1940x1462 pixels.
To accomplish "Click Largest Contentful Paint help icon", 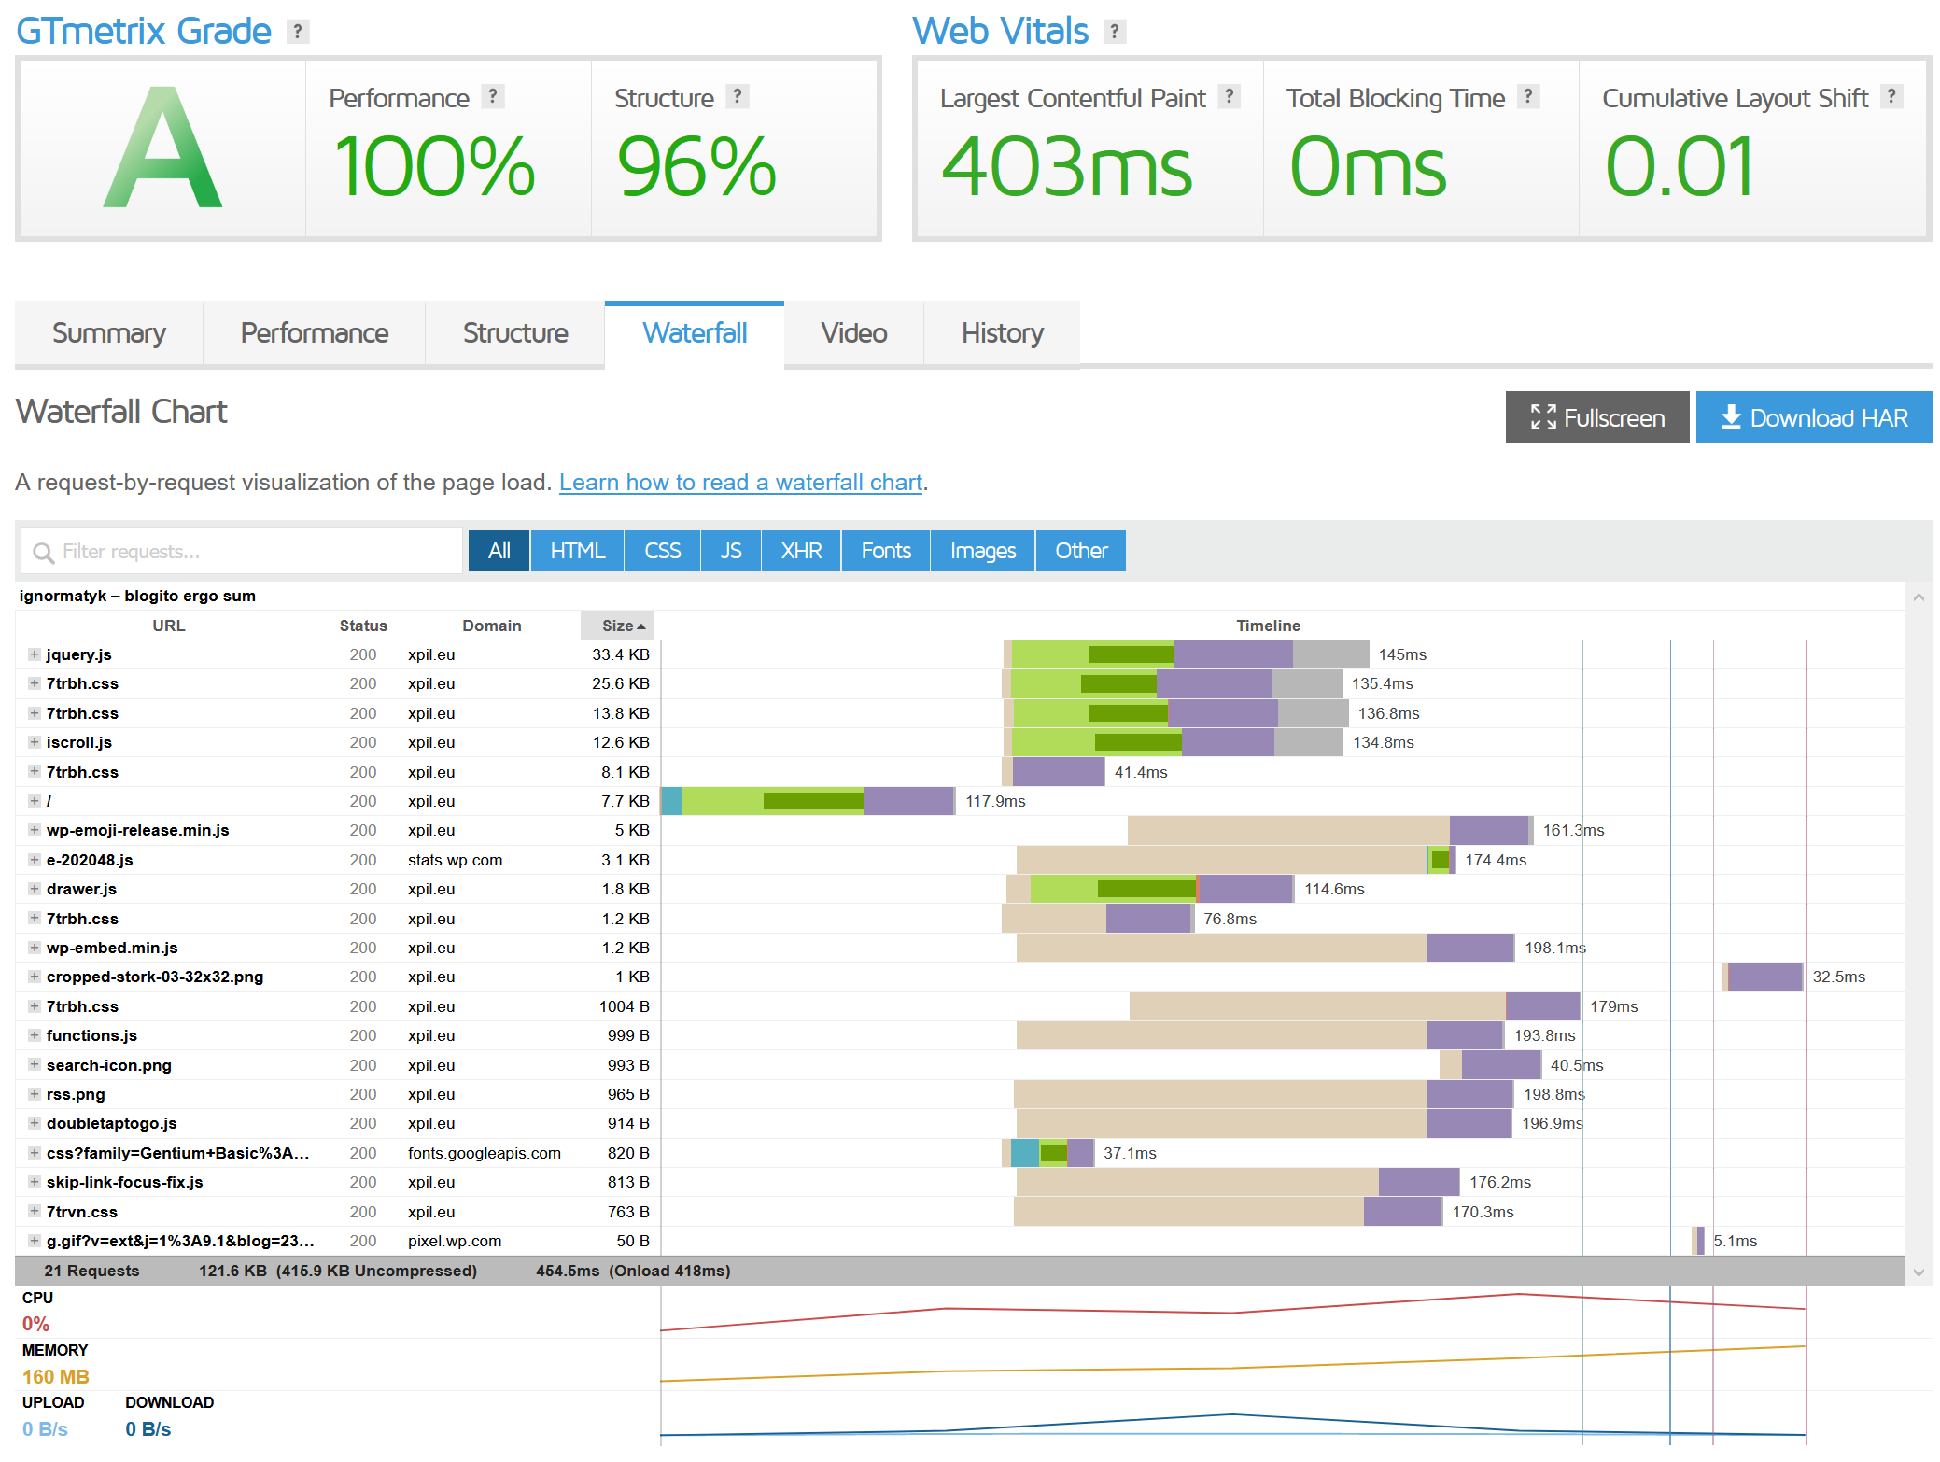I will [1230, 96].
